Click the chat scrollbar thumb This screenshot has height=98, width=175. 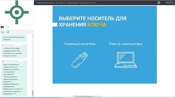(33, 93)
